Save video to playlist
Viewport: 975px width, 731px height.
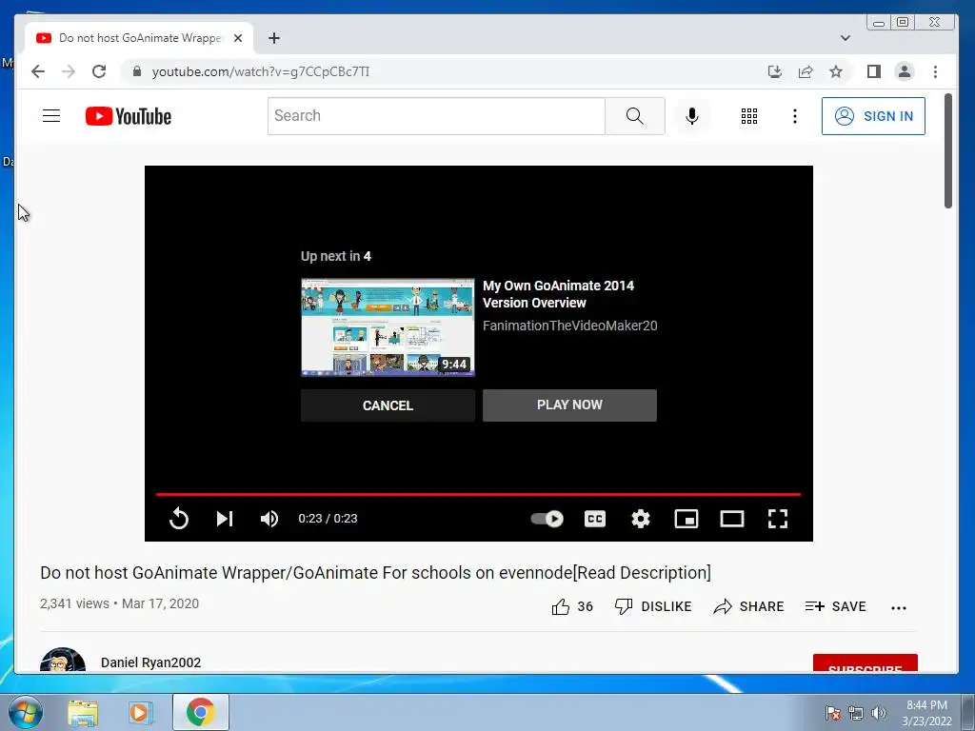point(836,606)
